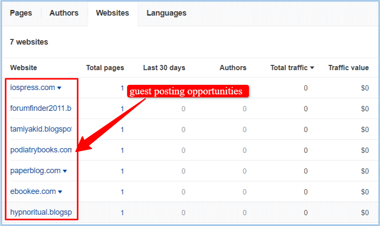This screenshot has width=380, height=226.
Task: Switch to the Authors tab
Action: pyautogui.click(x=64, y=13)
